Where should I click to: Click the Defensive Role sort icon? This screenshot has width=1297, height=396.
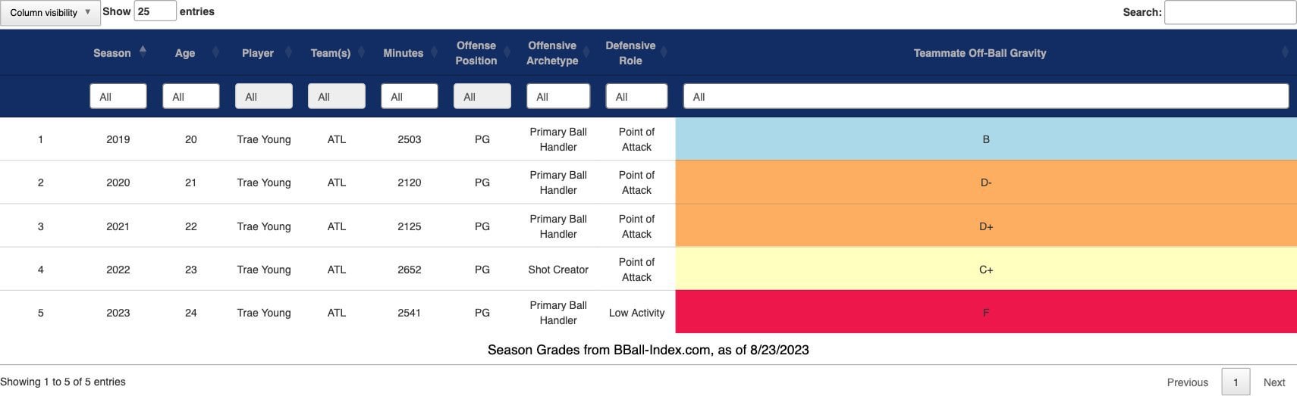click(664, 52)
